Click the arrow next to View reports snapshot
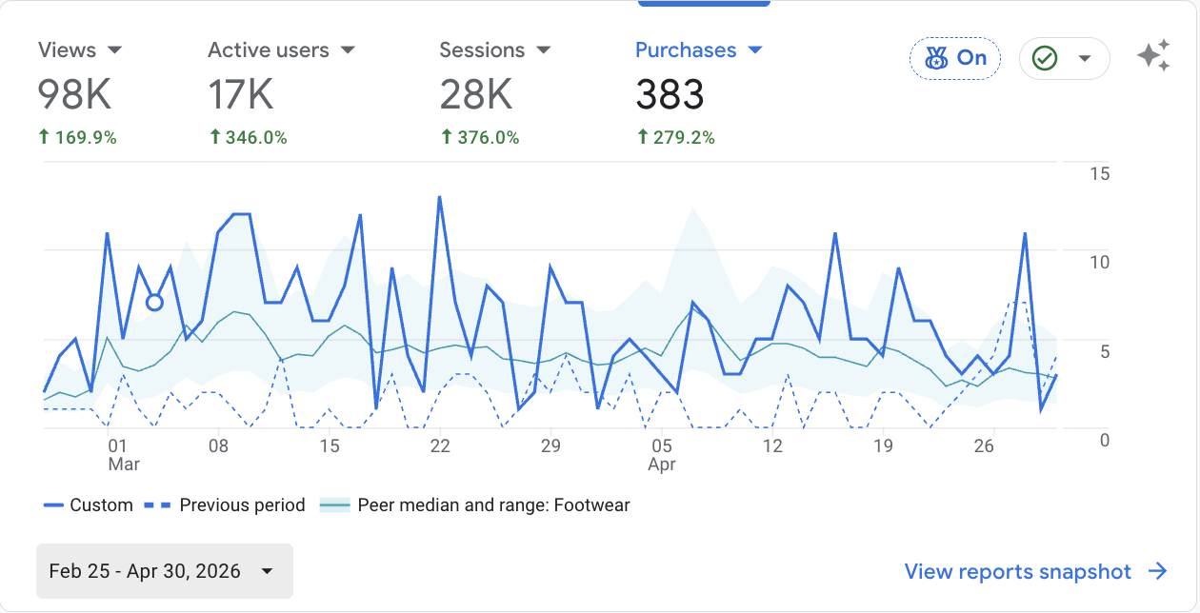This screenshot has width=1200, height=613. pos(1157,571)
